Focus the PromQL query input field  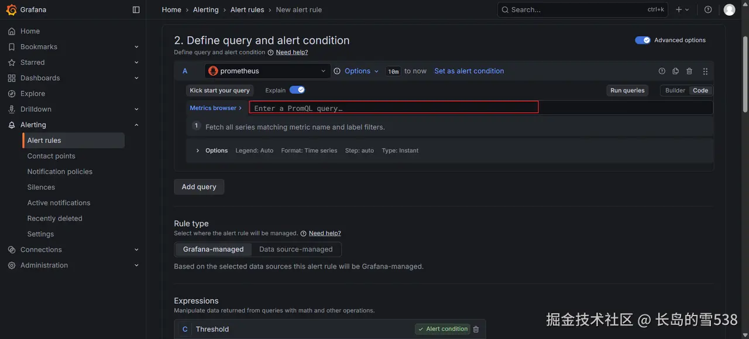(393, 108)
